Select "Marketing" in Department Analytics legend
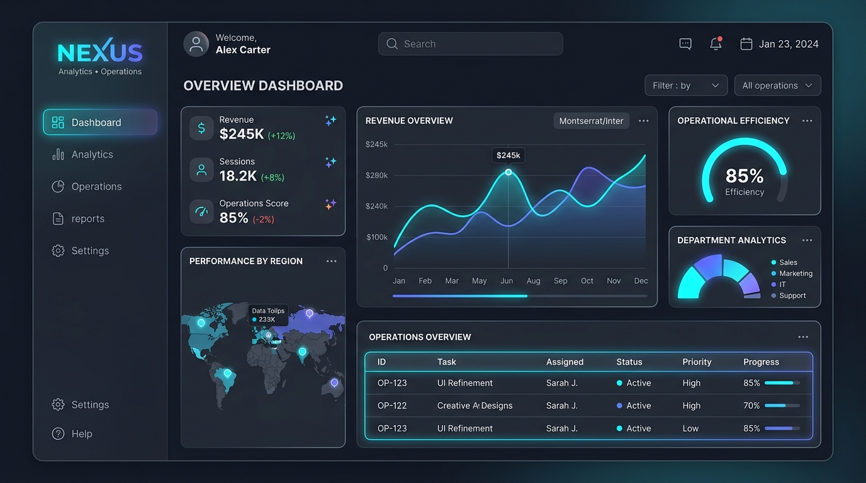The image size is (866, 483). pos(792,274)
